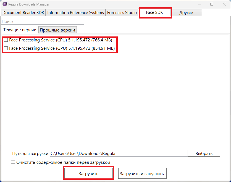Select the Face SDK tab
This screenshot has width=231, height=182.
pyautogui.click(x=154, y=12)
